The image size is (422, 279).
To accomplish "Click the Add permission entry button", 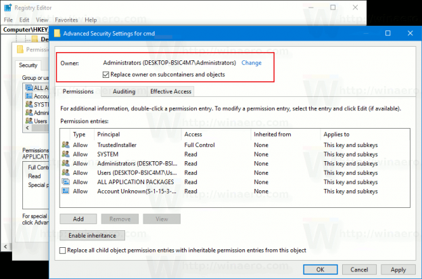I will pyautogui.click(x=78, y=219).
